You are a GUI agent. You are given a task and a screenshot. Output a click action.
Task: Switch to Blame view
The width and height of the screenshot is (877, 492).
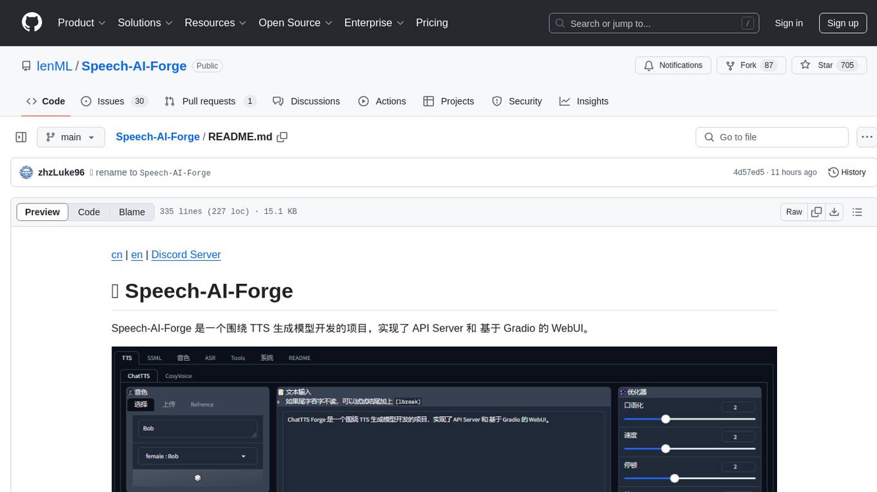pos(132,212)
